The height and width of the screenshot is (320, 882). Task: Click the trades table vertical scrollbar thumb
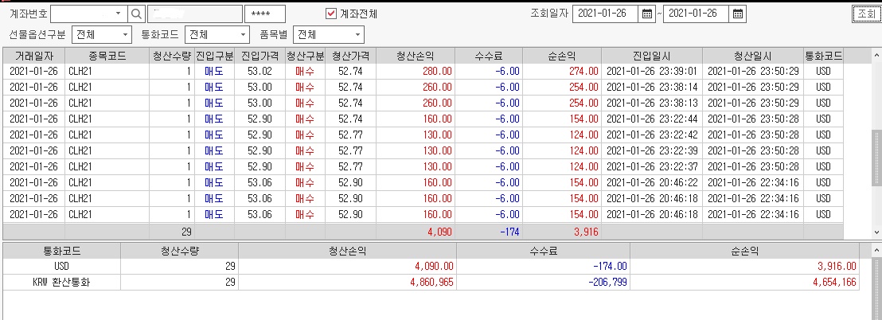click(876, 158)
